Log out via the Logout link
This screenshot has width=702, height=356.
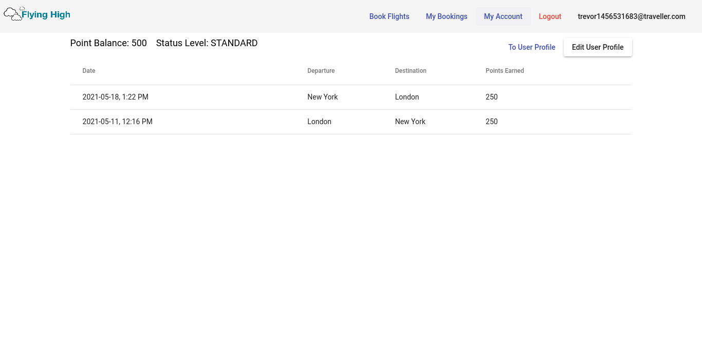pyautogui.click(x=550, y=16)
